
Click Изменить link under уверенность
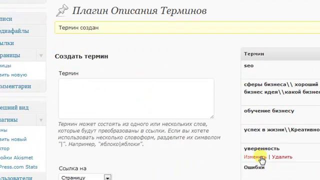coord(255,157)
